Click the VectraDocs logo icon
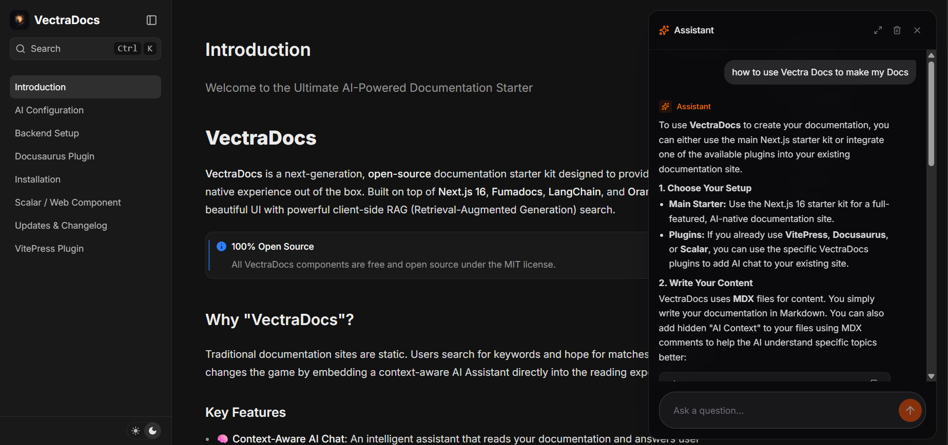The height and width of the screenshot is (445, 948). coord(20,20)
